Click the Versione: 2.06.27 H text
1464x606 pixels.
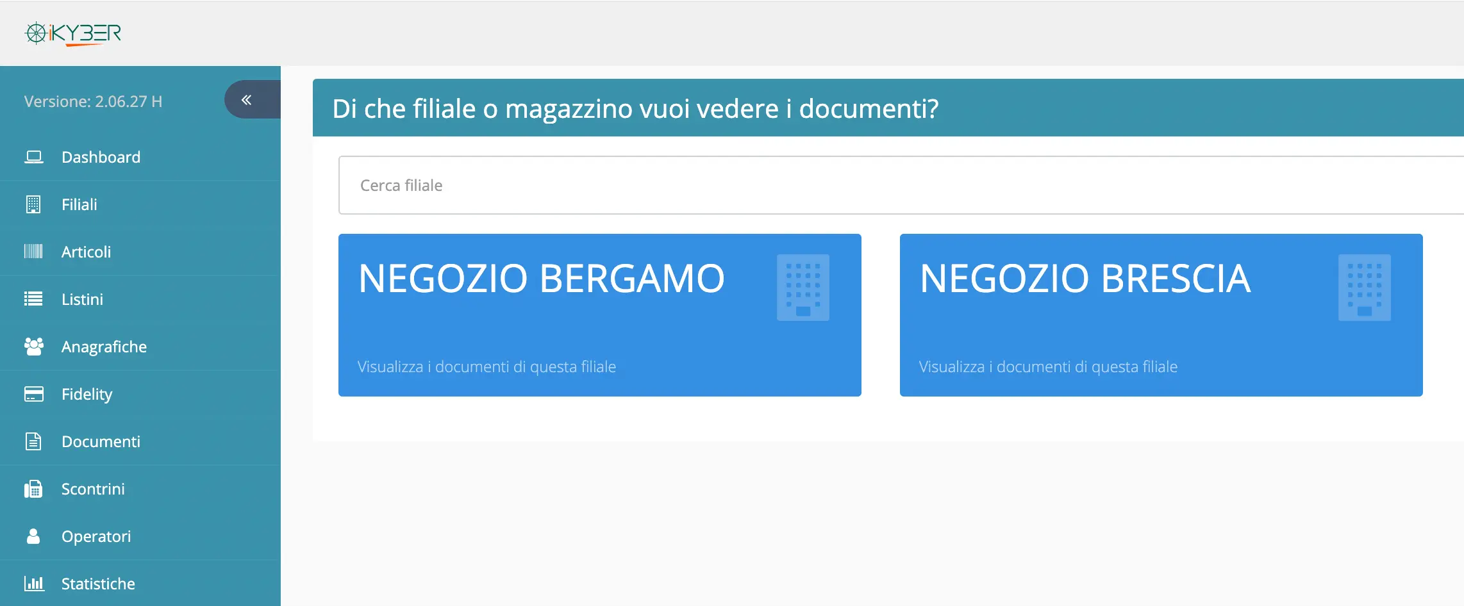[x=93, y=101]
